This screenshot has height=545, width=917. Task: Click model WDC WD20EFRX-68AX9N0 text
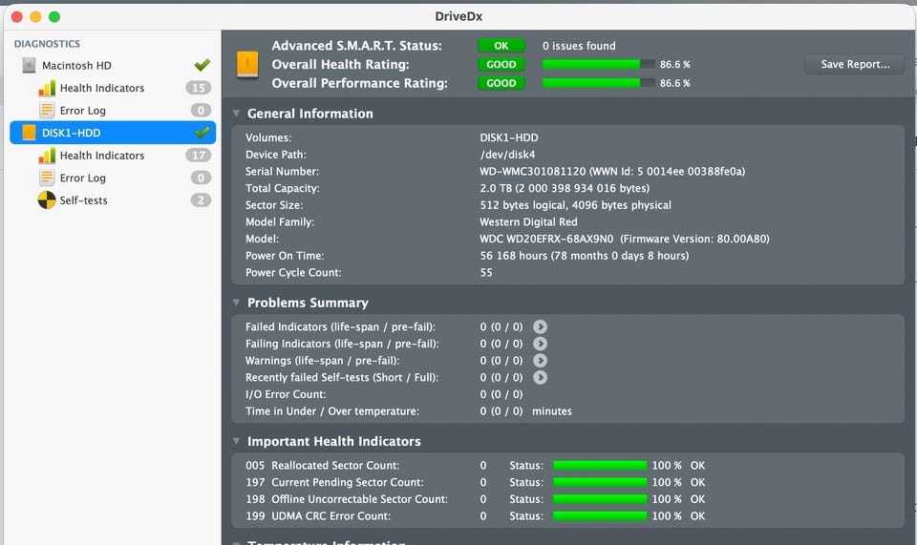[546, 239]
